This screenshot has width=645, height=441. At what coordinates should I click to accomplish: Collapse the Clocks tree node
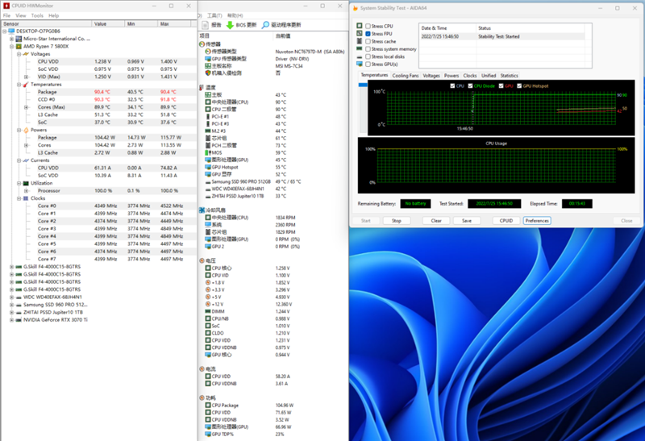point(19,198)
